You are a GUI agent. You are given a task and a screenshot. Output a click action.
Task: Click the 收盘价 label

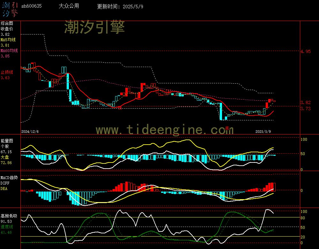tap(7, 29)
